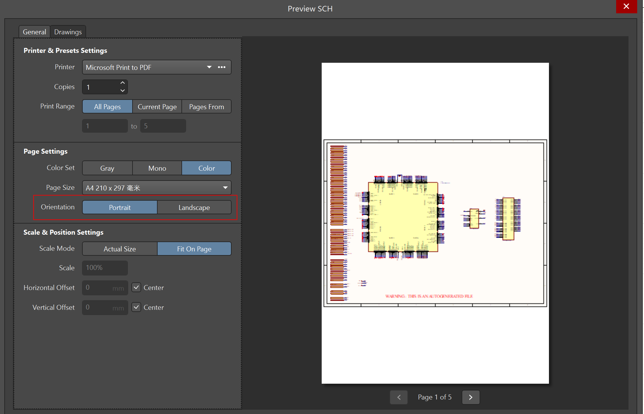Click the schematic page preview thumbnail

coord(435,223)
